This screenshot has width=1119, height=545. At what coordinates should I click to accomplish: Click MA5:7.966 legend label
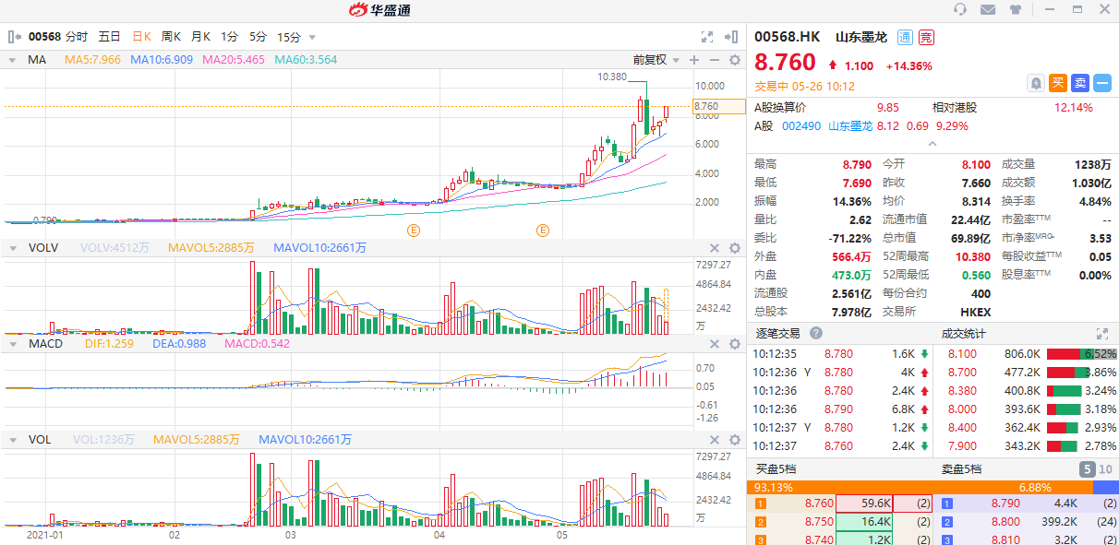pos(92,59)
